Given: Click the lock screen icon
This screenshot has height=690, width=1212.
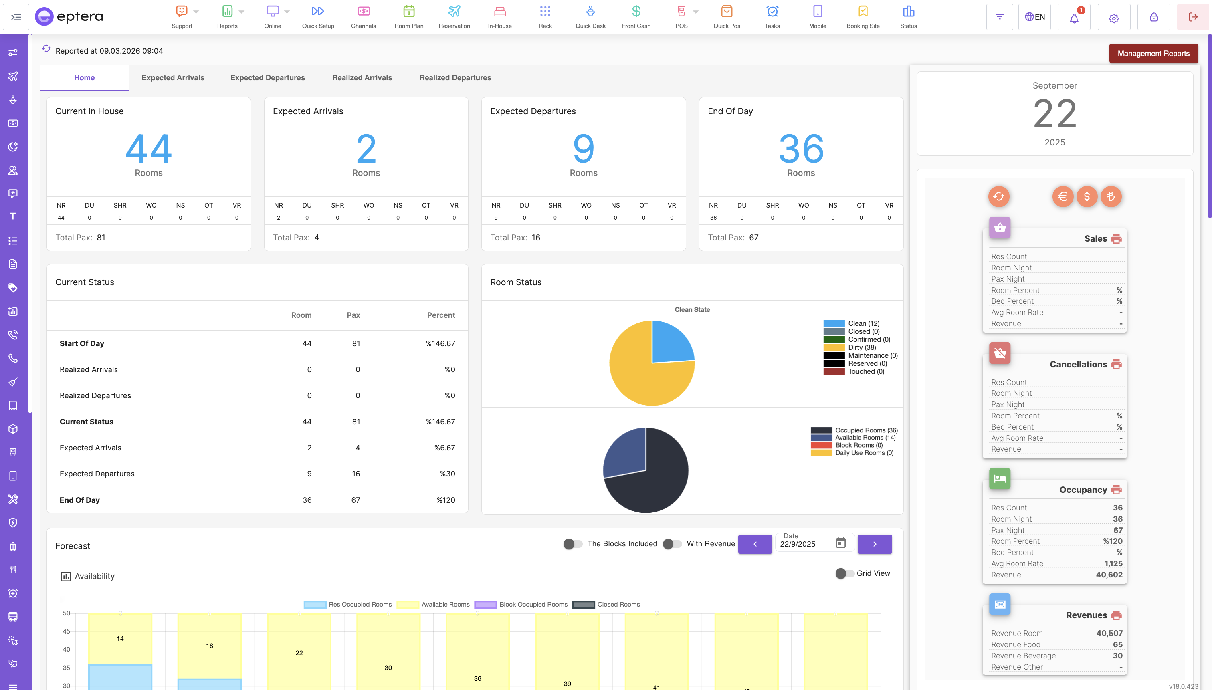Looking at the screenshot, I should pos(1154,17).
